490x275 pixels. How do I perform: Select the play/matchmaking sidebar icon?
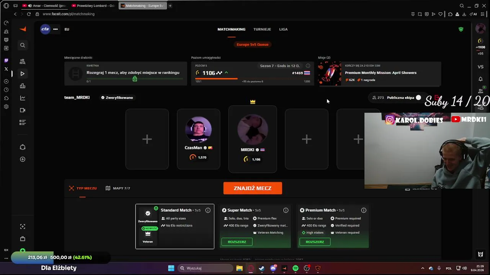pos(23,73)
